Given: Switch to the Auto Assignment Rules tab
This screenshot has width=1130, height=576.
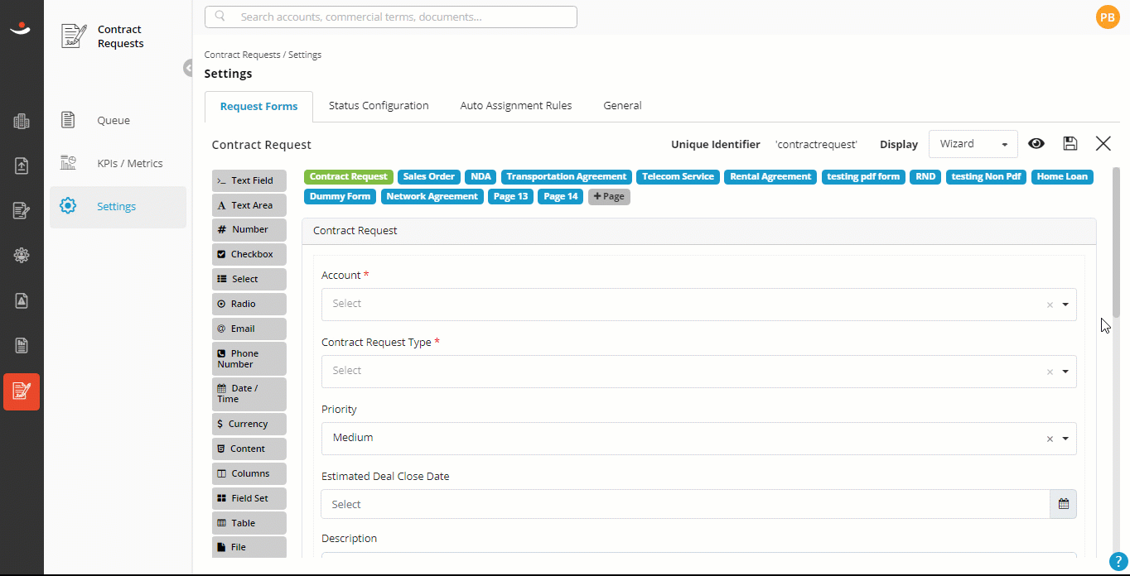Looking at the screenshot, I should click(x=516, y=106).
